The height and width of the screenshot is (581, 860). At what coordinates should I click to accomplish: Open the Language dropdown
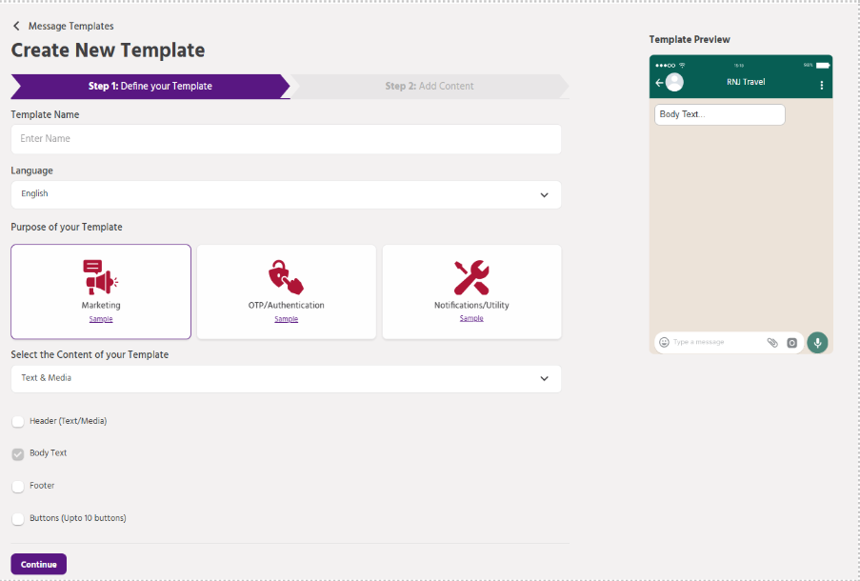[286, 194]
